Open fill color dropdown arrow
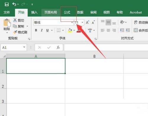 tap(74, 30)
